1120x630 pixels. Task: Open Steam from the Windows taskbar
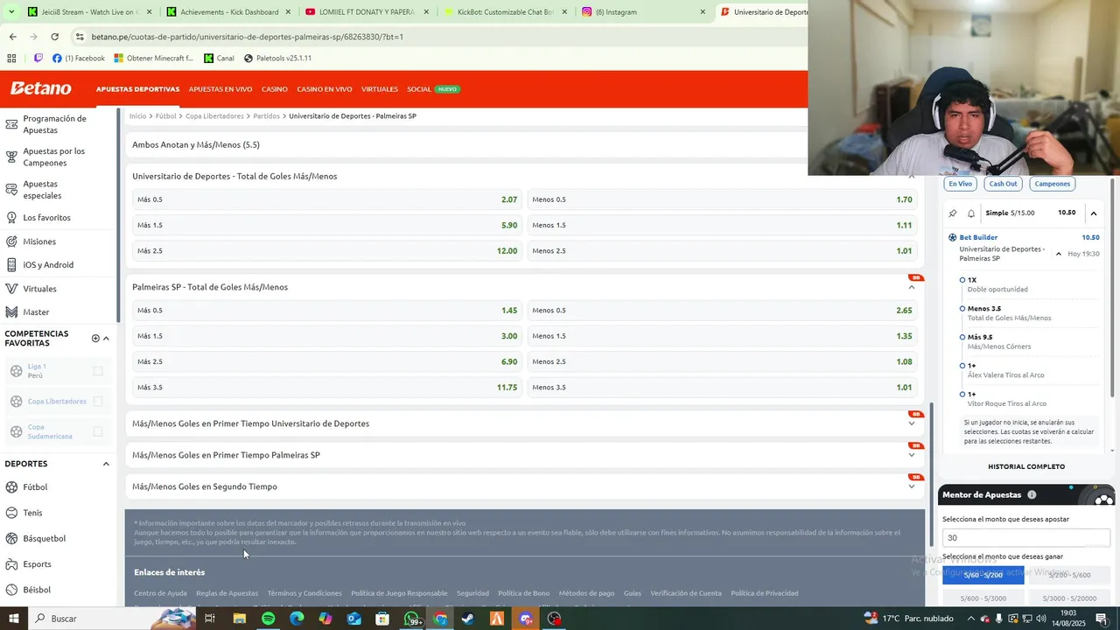click(x=468, y=619)
